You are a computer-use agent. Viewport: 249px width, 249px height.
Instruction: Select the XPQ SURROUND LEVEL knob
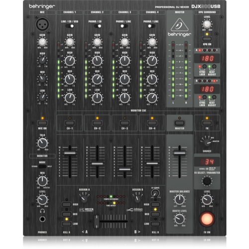(x=207, y=24)
